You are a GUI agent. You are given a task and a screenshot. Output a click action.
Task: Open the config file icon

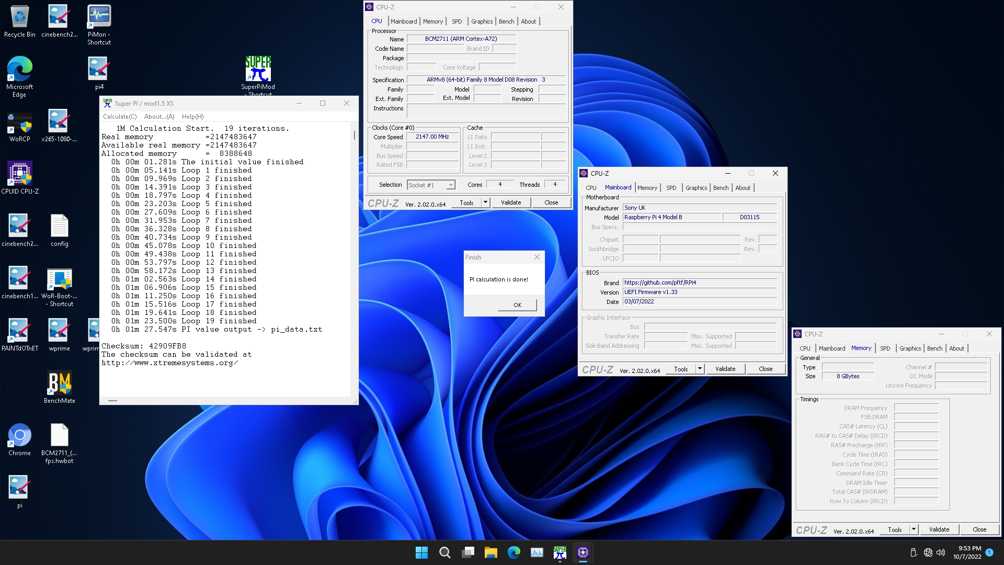(x=59, y=231)
